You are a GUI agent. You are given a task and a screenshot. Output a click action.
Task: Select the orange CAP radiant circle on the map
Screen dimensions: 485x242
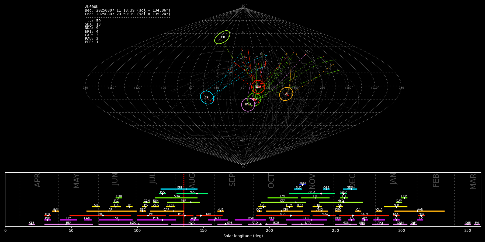[x=286, y=94]
